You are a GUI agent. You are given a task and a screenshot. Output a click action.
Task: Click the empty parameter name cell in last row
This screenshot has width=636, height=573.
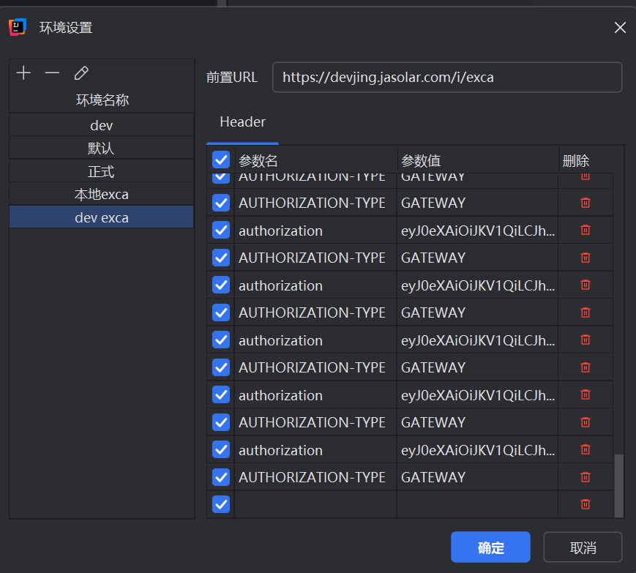(315, 504)
